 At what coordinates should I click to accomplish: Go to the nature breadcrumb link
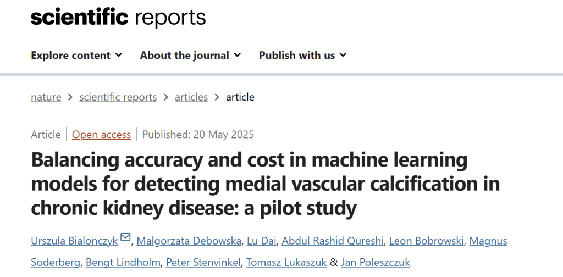tap(46, 97)
